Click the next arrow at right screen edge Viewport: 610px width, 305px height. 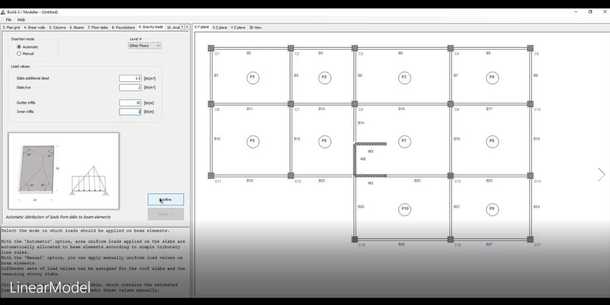(602, 174)
